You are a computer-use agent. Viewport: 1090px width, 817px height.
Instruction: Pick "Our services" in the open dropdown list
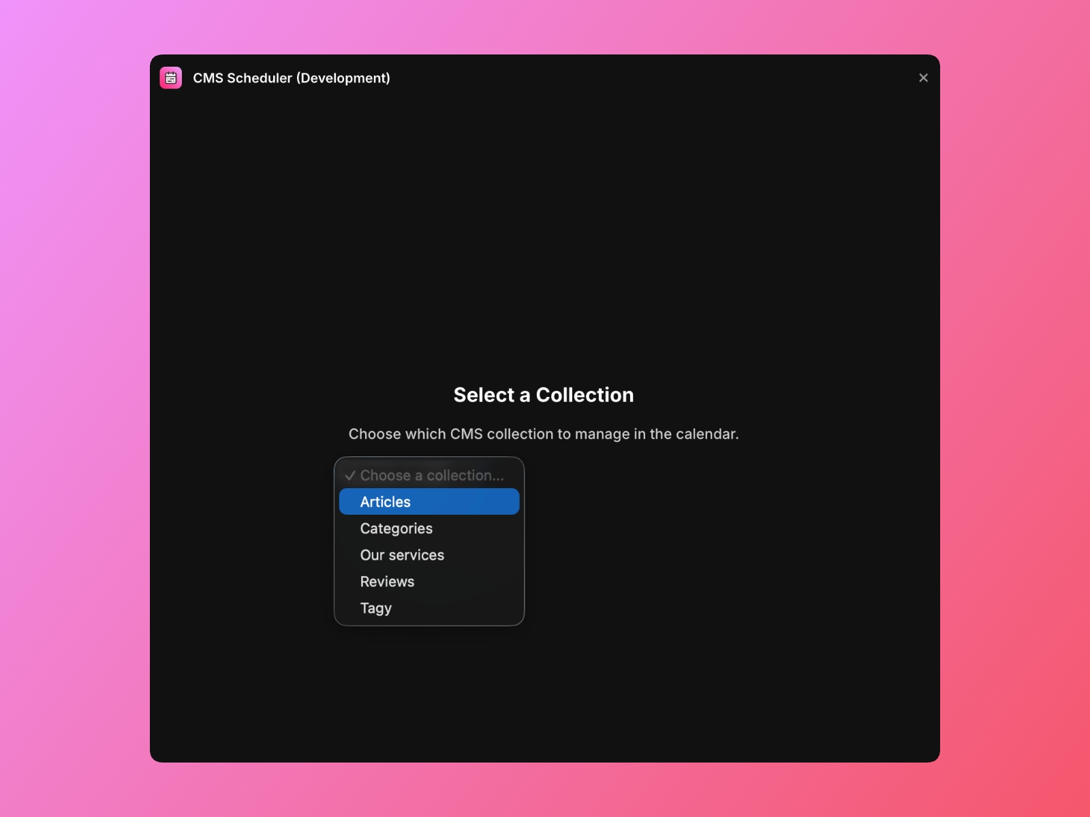[402, 555]
